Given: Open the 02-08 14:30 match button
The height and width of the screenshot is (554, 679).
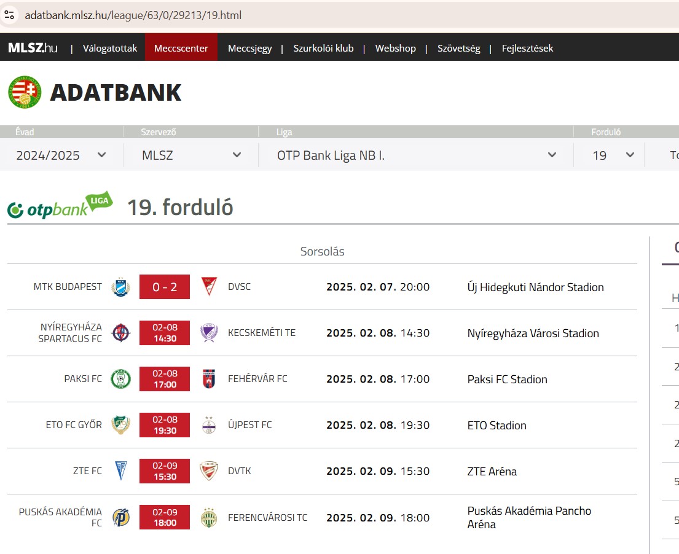Looking at the screenshot, I should [165, 333].
